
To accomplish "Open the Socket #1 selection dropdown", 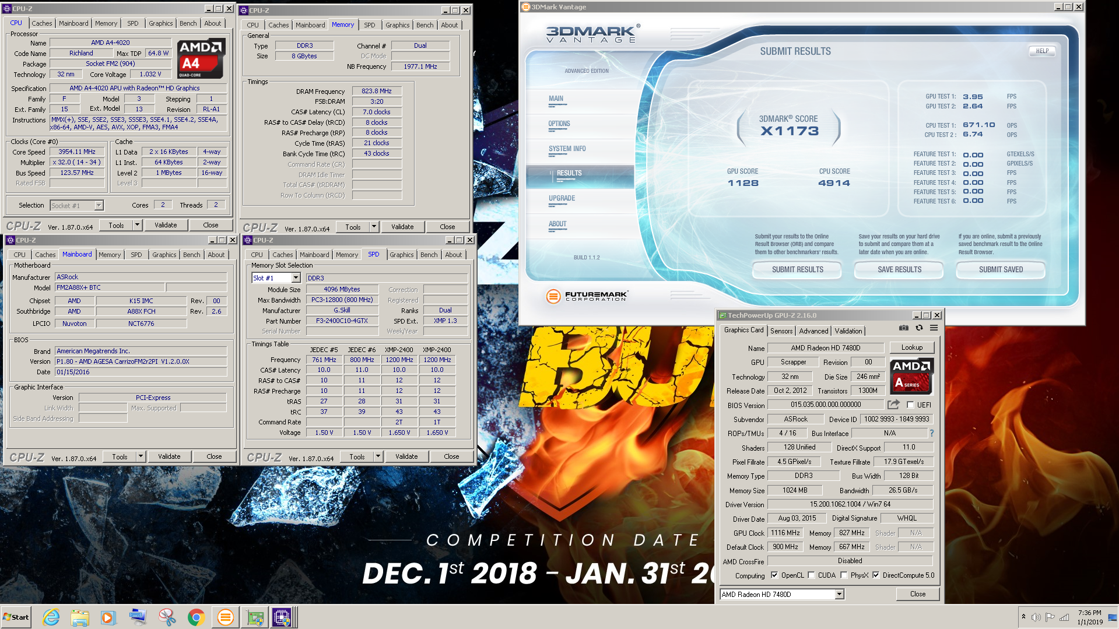I will tap(99, 205).
